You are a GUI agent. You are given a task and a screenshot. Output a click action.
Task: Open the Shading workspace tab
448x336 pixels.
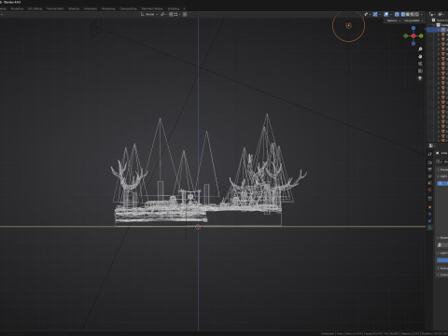(74, 8)
